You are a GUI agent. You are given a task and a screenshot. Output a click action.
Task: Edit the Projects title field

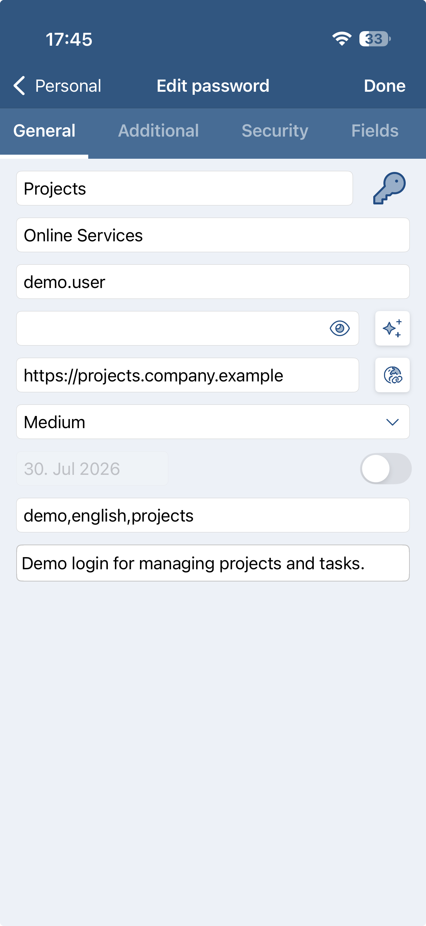pos(184,188)
